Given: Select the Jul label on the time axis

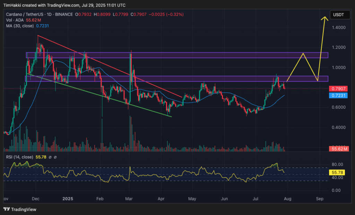Looking at the screenshot, I should (256, 199).
